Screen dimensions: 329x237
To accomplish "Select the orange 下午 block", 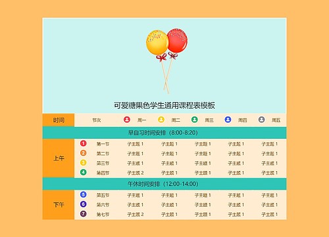I will click(x=59, y=205).
